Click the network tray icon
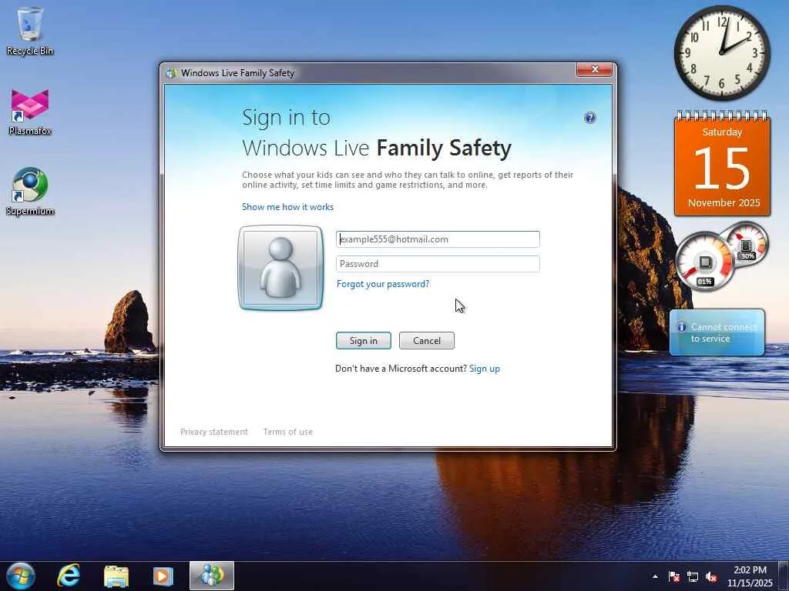 pyautogui.click(x=693, y=576)
